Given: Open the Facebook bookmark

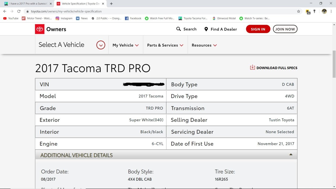Looking at the screenshot, I should pyautogui.click(x=133, y=18).
